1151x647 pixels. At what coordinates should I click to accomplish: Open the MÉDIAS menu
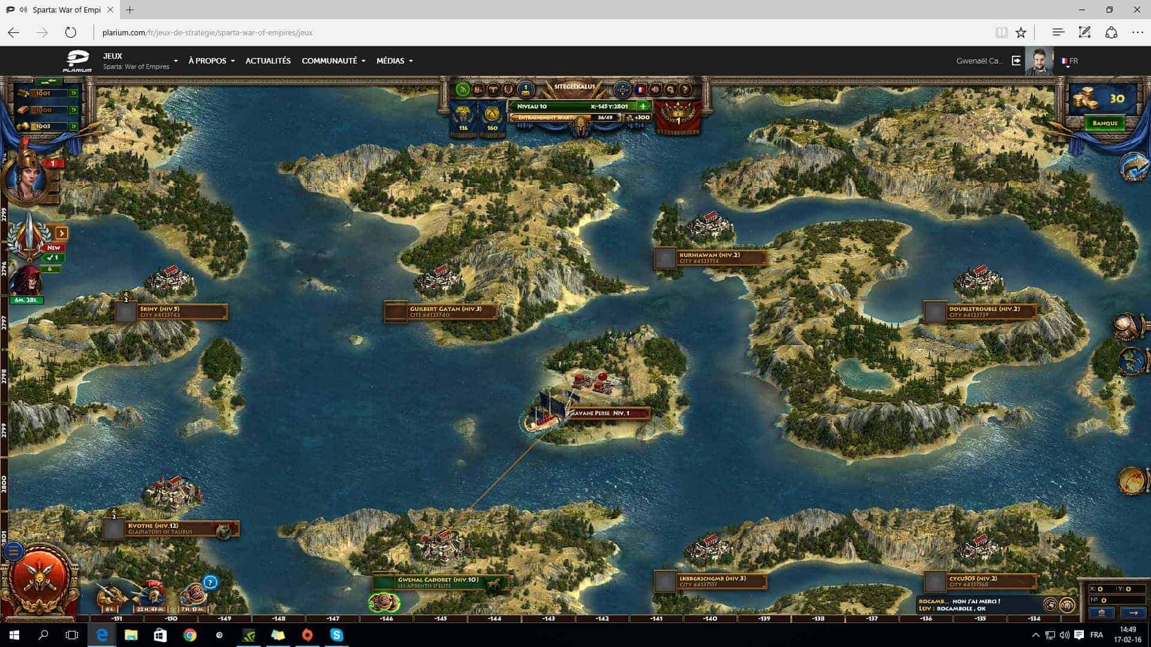(394, 61)
